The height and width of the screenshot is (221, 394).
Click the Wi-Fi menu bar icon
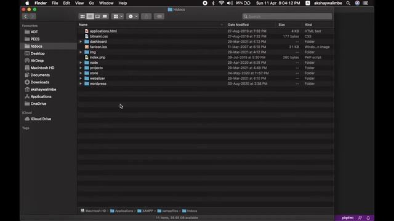pyautogui.click(x=222, y=3)
